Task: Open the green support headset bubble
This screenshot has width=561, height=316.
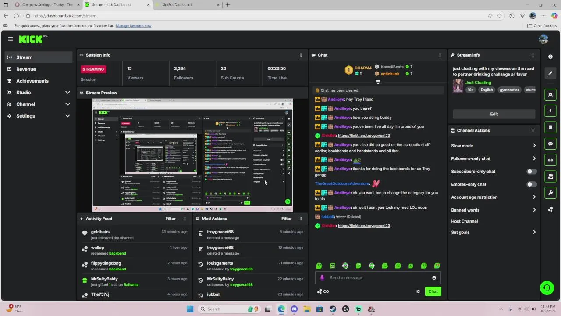Action: pos(547,288)
